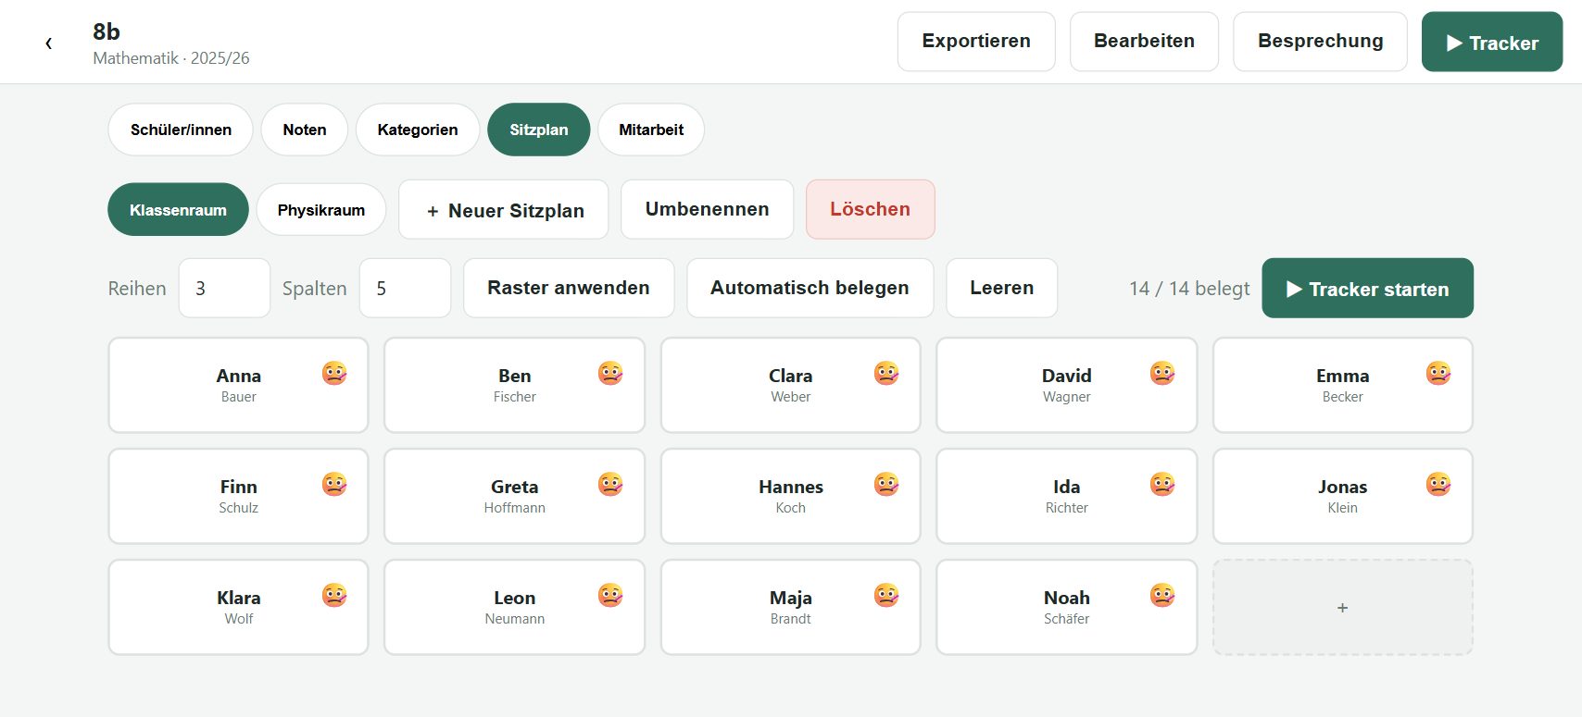Switch to the Physikraum seating plan
The width and height of the screenshot is (1582, 717).
pyautogui.click(x=321, y=210)
